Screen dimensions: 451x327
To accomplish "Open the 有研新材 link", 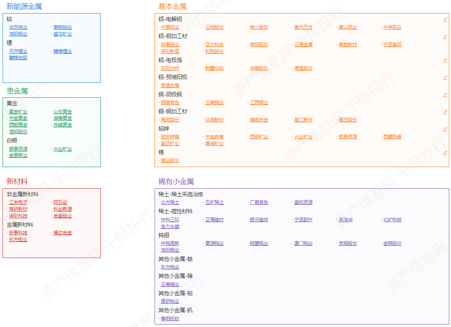I will (18, 209).
